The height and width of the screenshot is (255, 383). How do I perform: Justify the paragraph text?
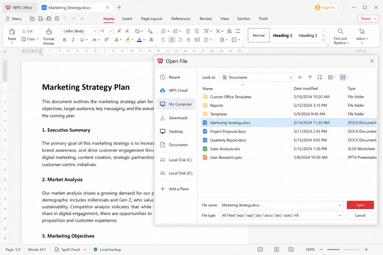188,40
